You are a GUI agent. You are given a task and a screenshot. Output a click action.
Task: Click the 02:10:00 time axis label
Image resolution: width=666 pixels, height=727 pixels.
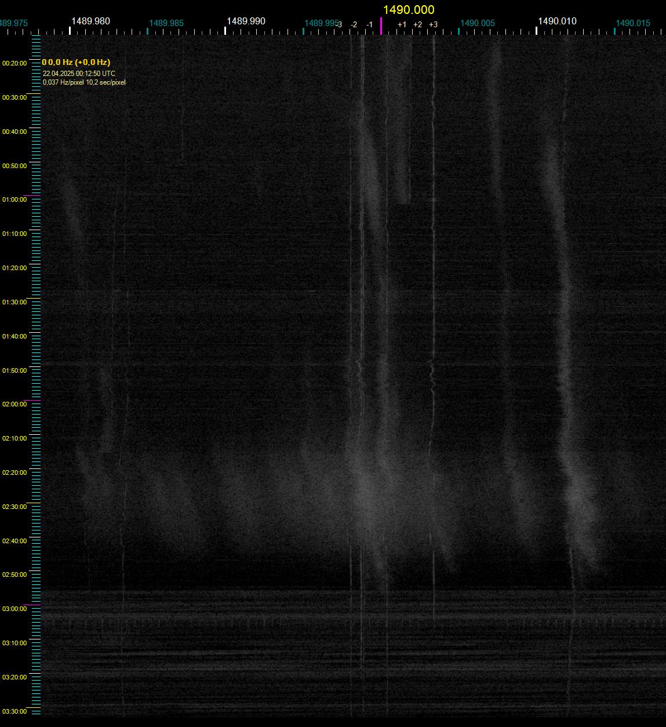(x=14, y=438)
